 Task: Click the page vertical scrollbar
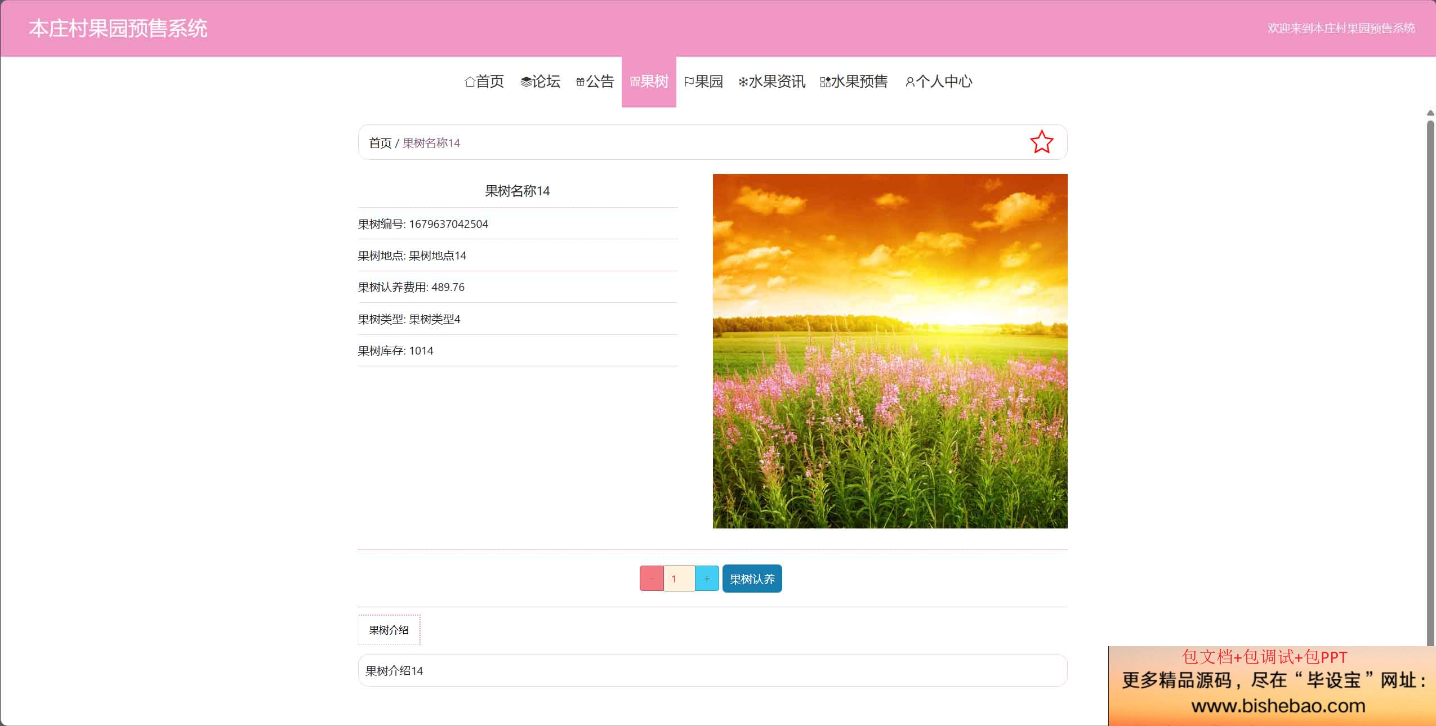pyautogui.click(x=1430, y=383)
